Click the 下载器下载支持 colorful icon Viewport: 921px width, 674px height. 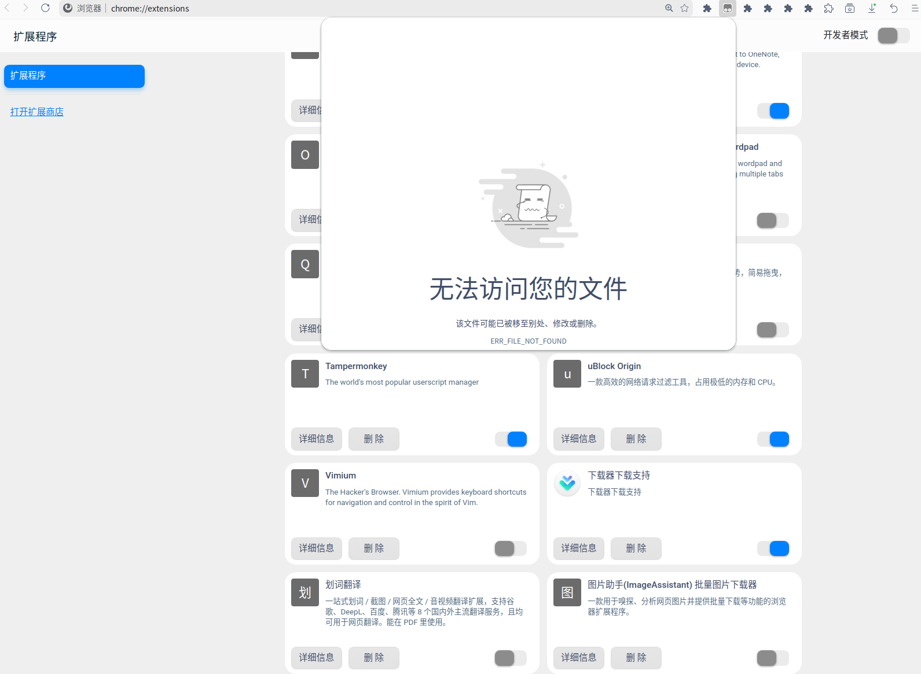coord(567,483)
